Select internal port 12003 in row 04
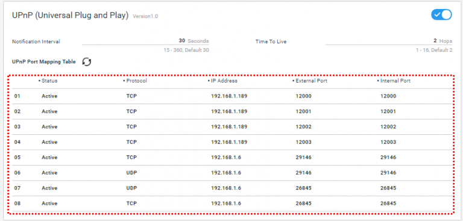The width and height of the screenshot is (463, 221). [388, 142]
